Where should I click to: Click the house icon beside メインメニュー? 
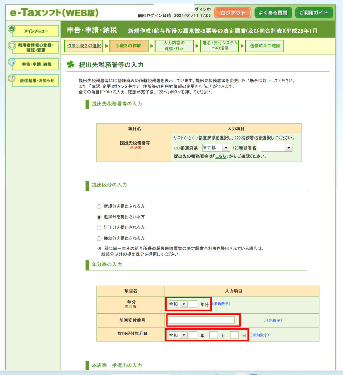[12, 29]
